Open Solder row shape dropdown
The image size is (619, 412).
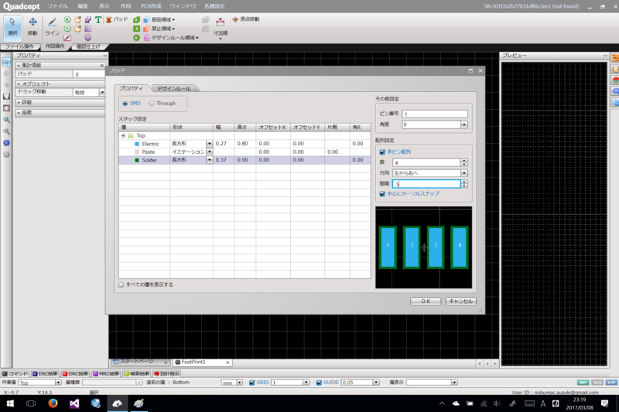[x=209, y=160]
